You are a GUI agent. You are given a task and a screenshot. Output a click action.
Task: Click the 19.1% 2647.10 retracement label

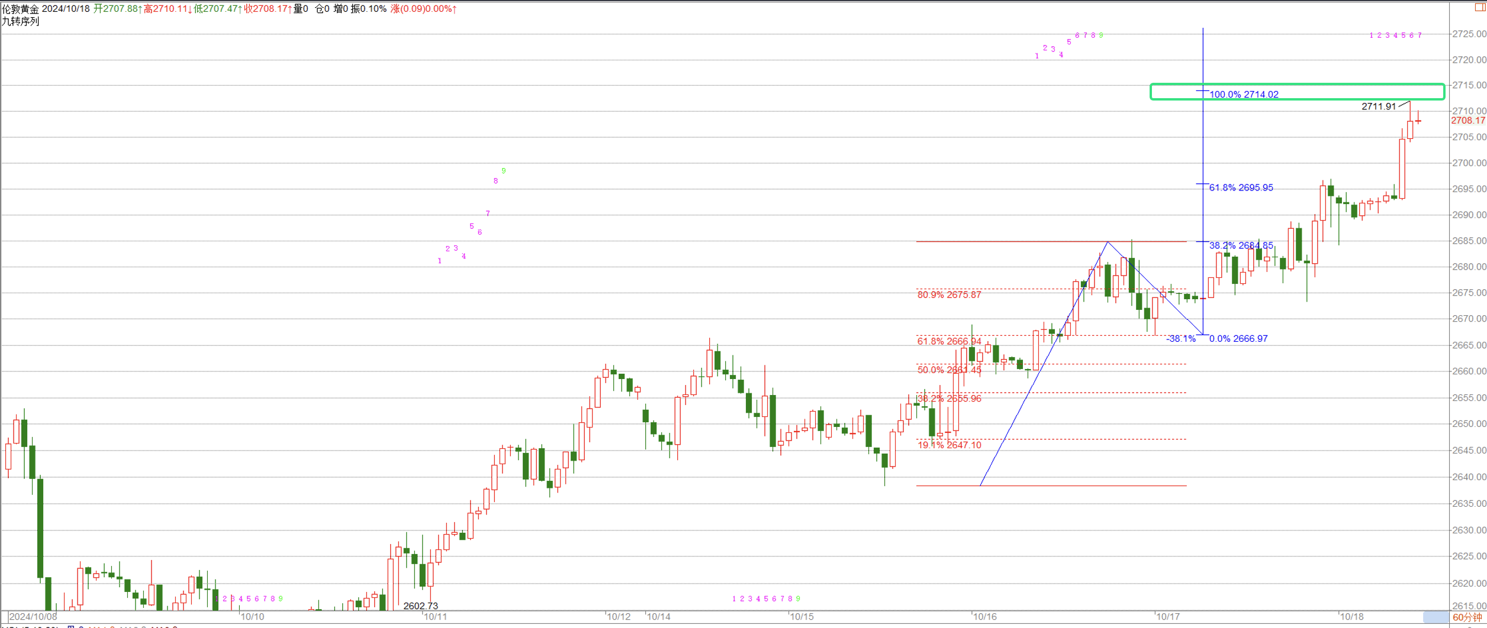coord(949,445)
